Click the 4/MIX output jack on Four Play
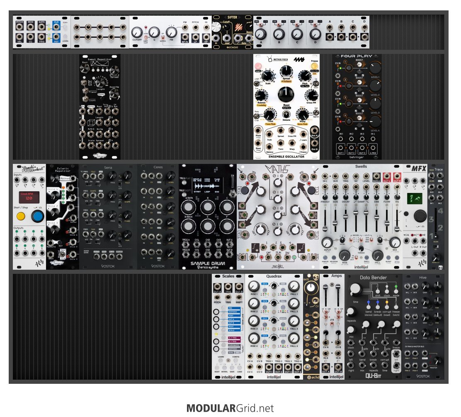This screenshot has height=417, width=461. 373,148
